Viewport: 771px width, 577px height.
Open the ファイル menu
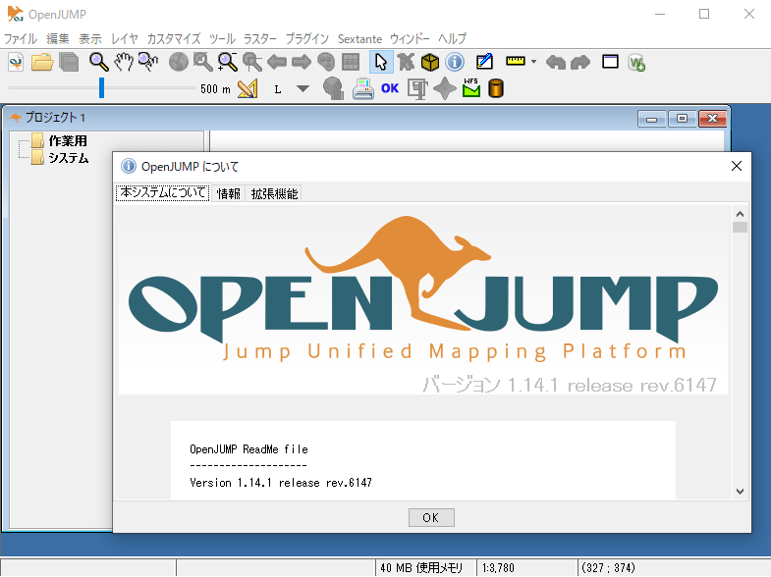[21, 39]
